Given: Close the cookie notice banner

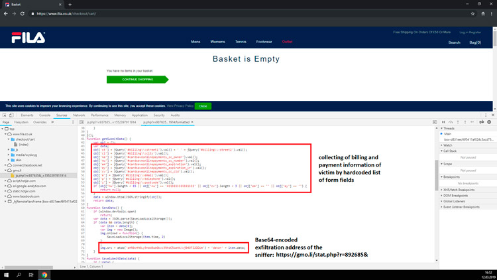Looking at the screenshot, I should click(x=203, y=105).
